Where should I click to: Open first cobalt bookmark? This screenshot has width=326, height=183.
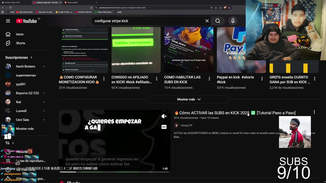[x=11, y=12]
